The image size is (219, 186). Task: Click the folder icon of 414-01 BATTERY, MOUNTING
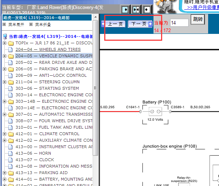tap(11, 179)
